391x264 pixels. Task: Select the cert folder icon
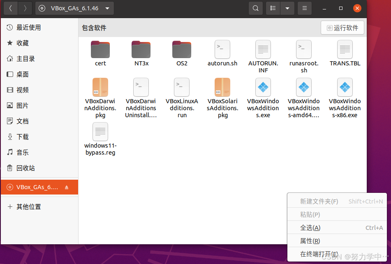point(100,49)
